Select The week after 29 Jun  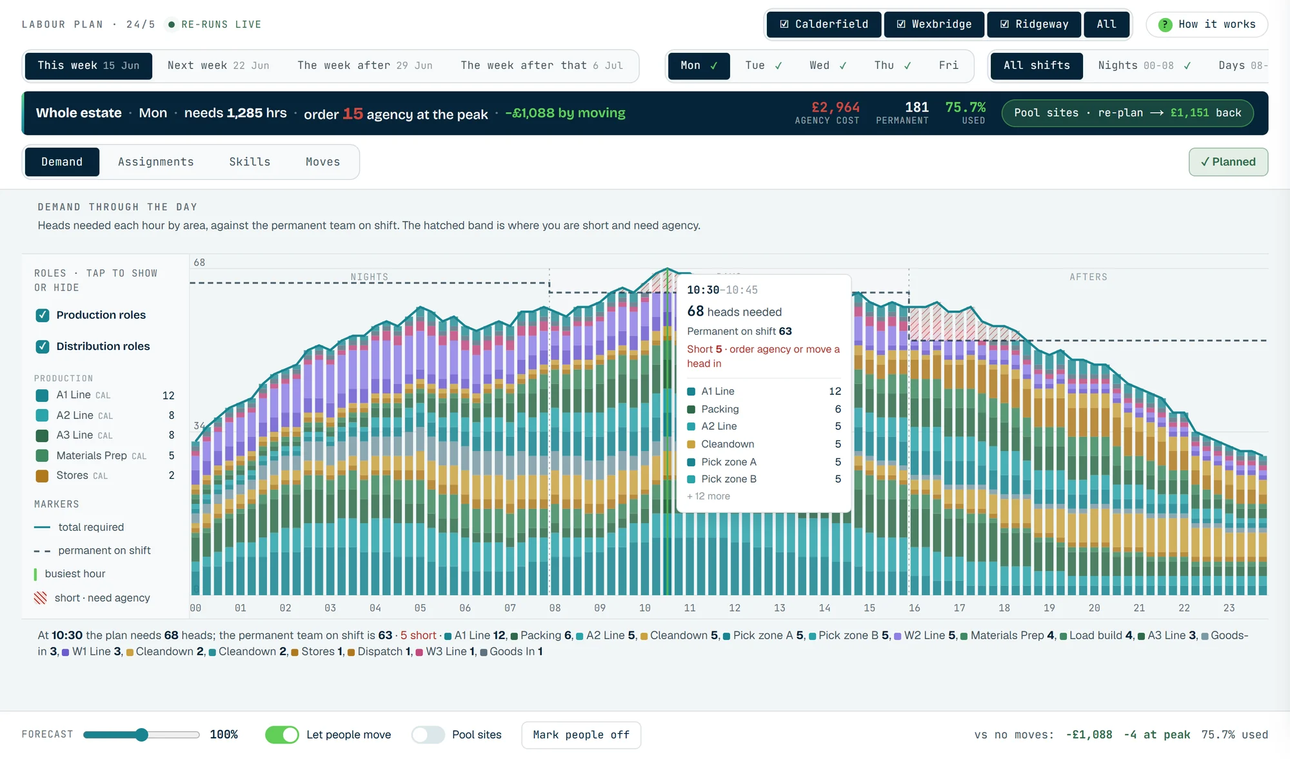coord(364,66)
